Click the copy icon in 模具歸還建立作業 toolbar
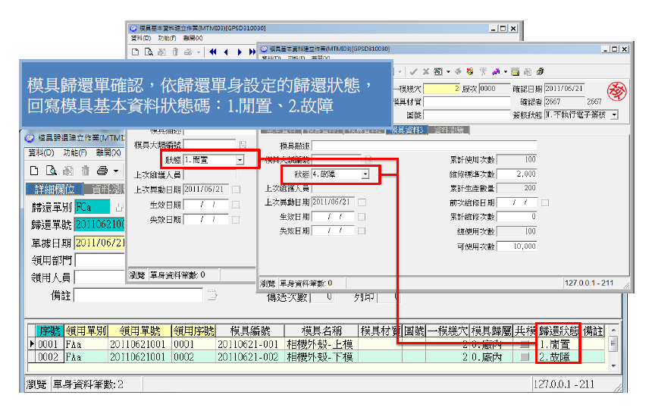The height and width of the screenshot is (417, 652). pos(68,171)
